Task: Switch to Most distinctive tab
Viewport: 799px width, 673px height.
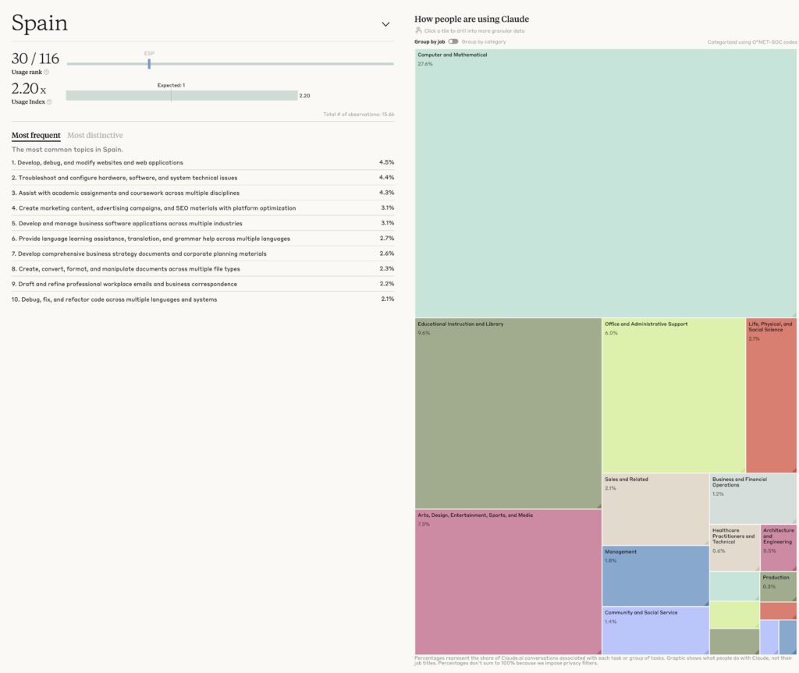Action: [x=95, y=135]
